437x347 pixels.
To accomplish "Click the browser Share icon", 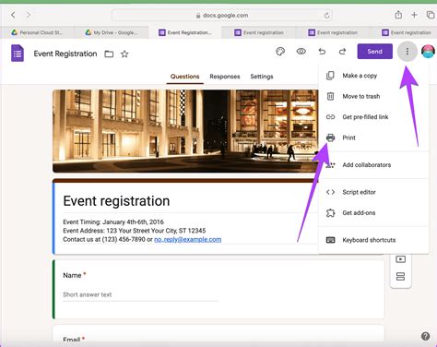I will tap(398, 15).
